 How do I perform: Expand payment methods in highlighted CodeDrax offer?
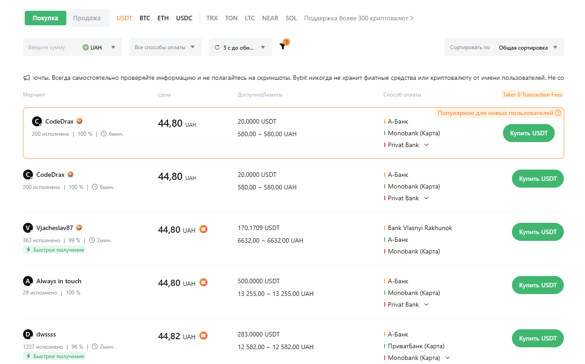(x=426, y=145)
